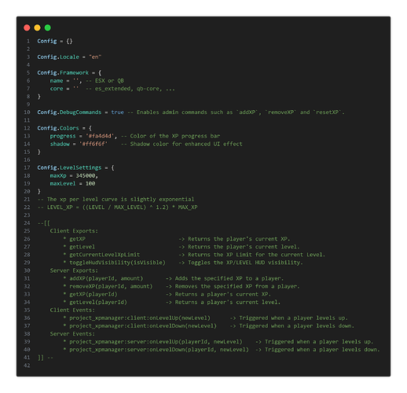The image size is (407, 393).
Task: Click line number 23
Action: click(27, 215)
